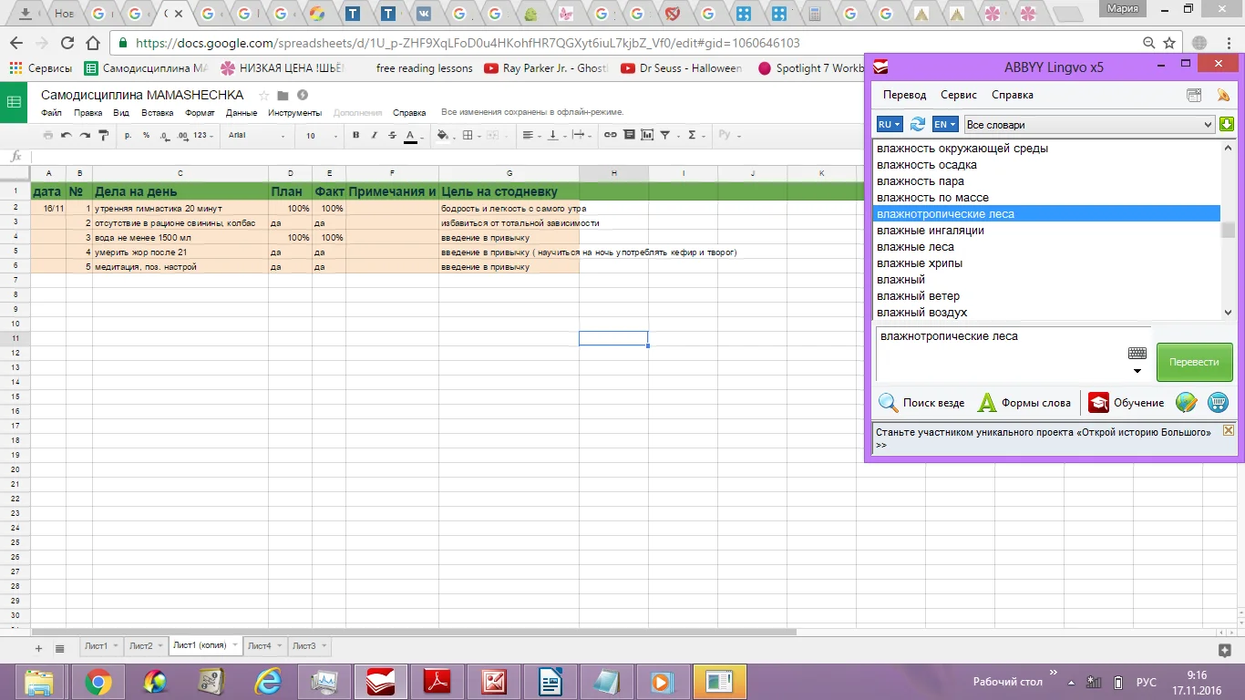This screenshot has width=1245, height=700.
Task: Swap translation direction in Lingvo
Action: (x=918, y=125)
